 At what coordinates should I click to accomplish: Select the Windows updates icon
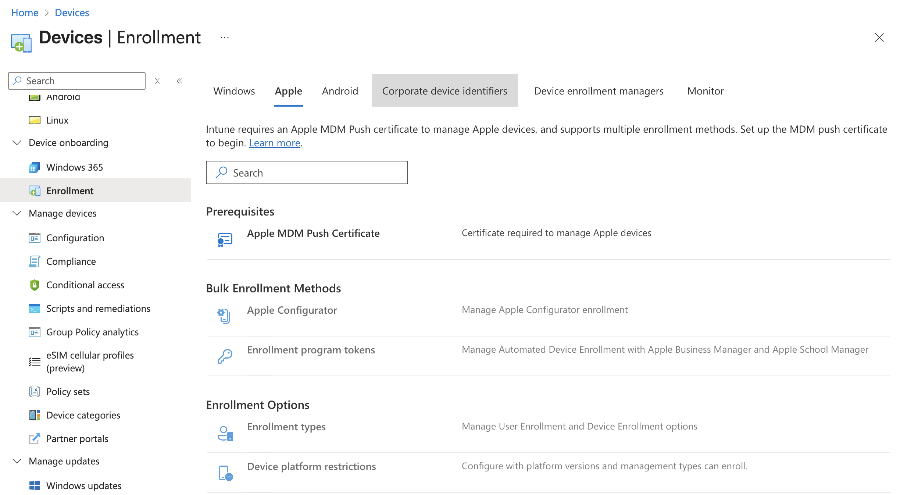(x=34, y=485)
